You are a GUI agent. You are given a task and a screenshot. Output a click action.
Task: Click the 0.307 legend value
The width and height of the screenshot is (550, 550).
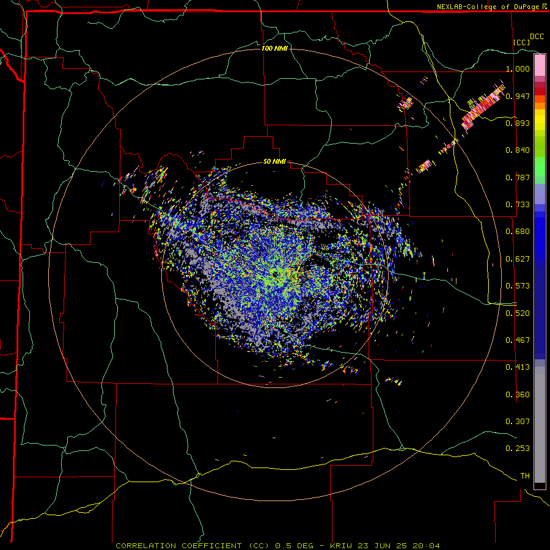click(x=518, y=421)
